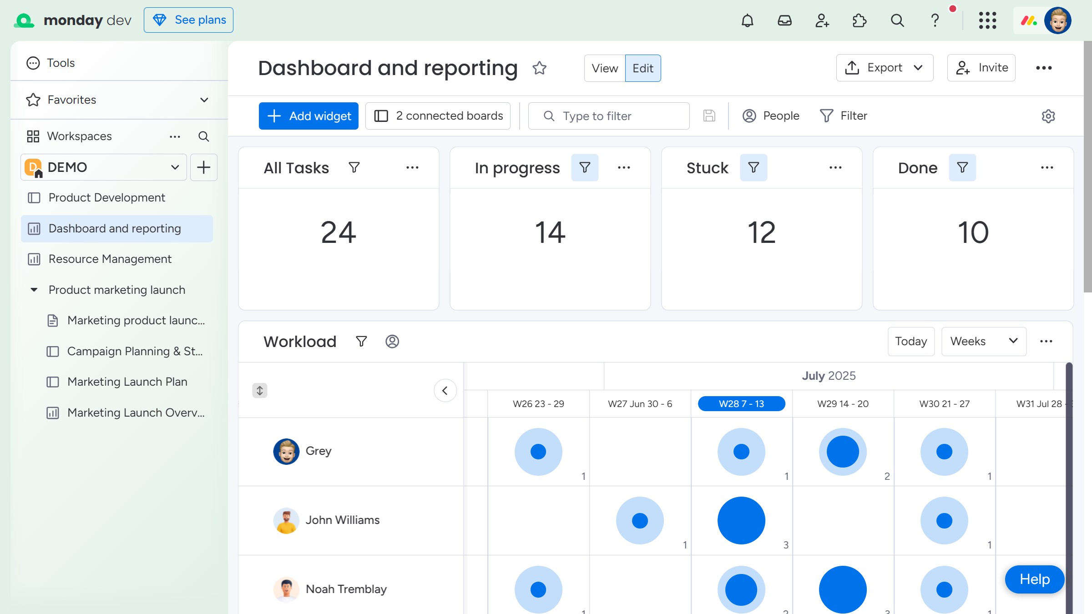
Task: Click the See plans button
Action: [x=188, y=20]
